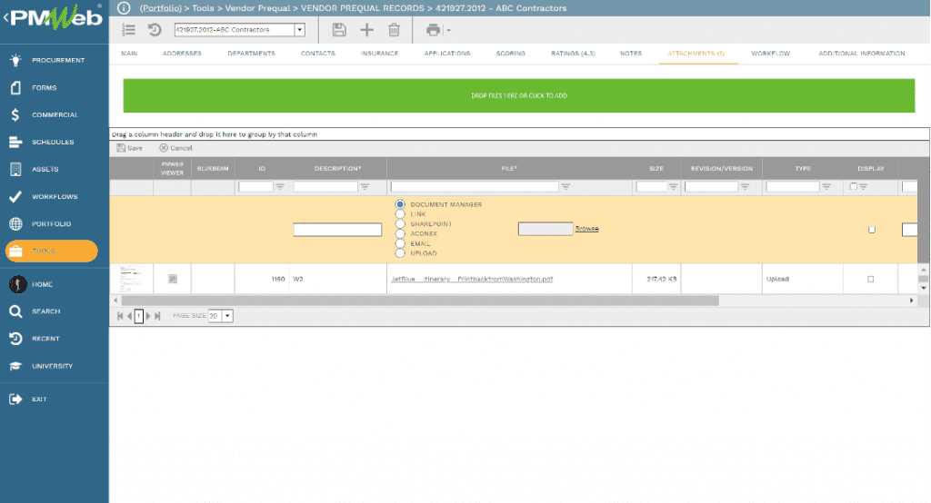Switch to the Departments tab
This screenshot has height=503, width=931.
pos(251,54)
